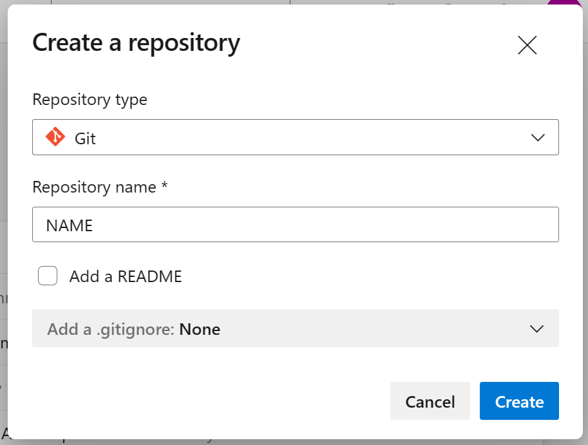Click the 'Add a .gitignore:' label text
This screenshot has width=588, height=445.
click(111, 330)
